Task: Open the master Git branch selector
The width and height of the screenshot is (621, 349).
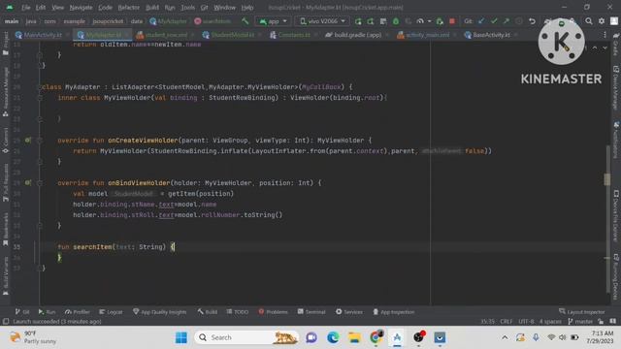Action: point(580,321)
